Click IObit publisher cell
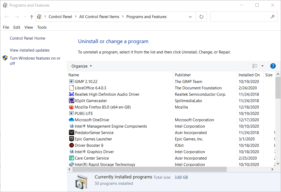 (179, 145)
